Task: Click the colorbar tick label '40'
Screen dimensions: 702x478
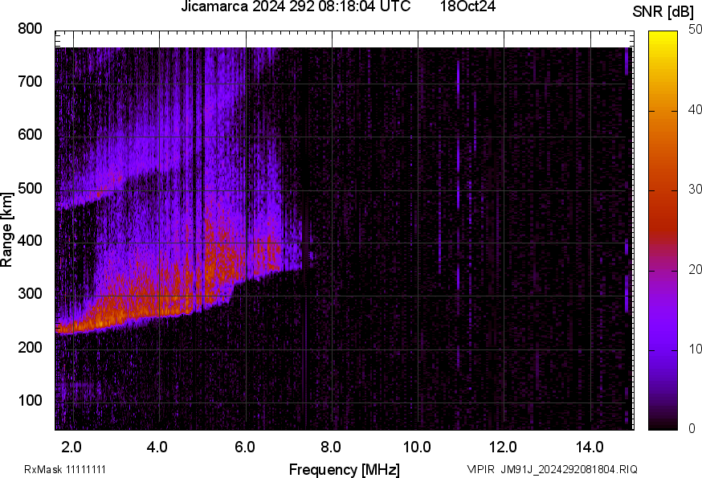Action: pos(695,110)
